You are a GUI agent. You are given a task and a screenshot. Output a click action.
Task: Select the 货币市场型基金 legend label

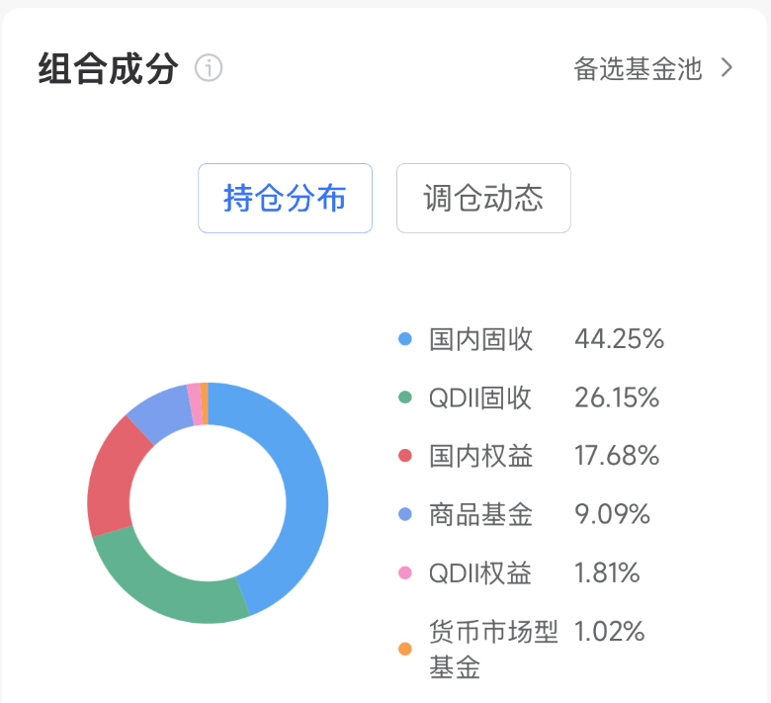493,649
